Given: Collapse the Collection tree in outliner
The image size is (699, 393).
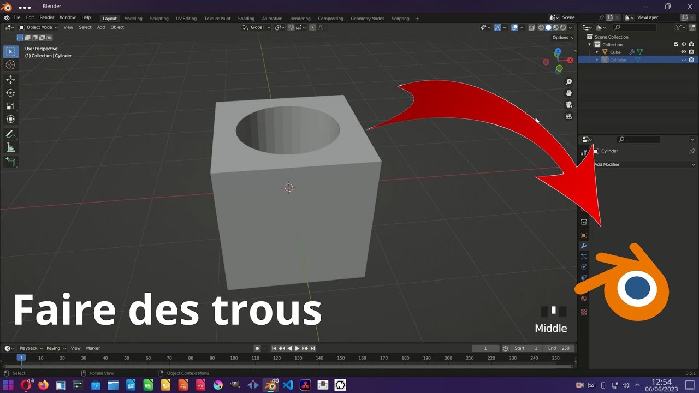Looking at the screenshot, I should pyautogui.click(x=589, y=44).
